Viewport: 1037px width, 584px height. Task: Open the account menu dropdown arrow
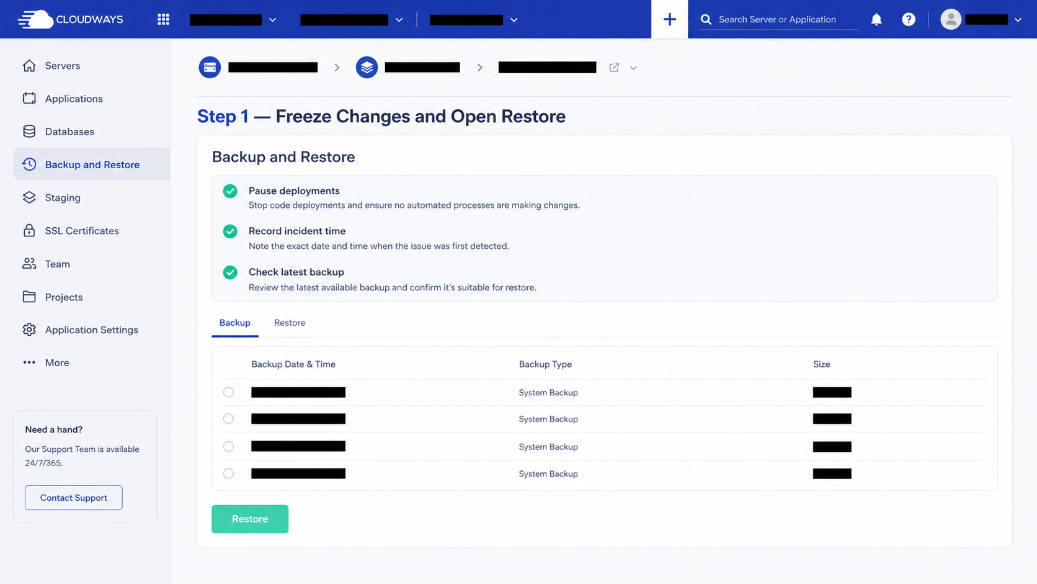pos(1018,20)
